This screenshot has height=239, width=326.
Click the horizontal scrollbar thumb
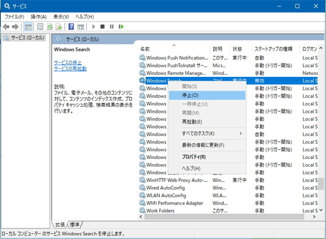point(224,216)
